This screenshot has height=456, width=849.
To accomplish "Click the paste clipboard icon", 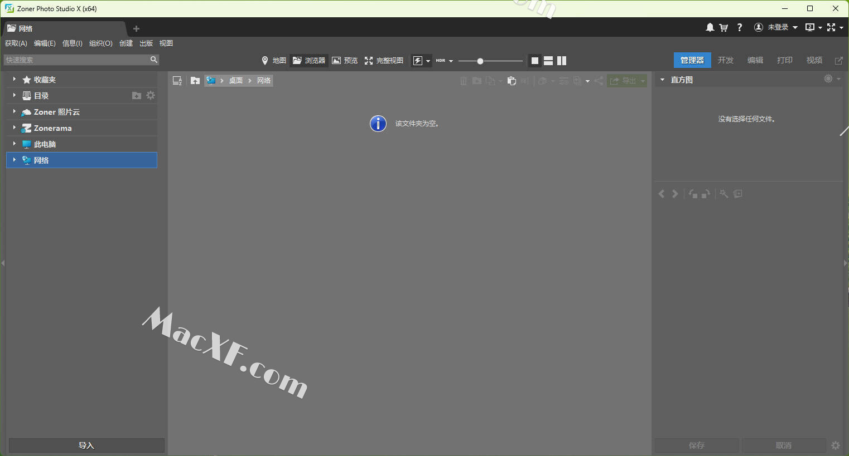I will [512, 81].
